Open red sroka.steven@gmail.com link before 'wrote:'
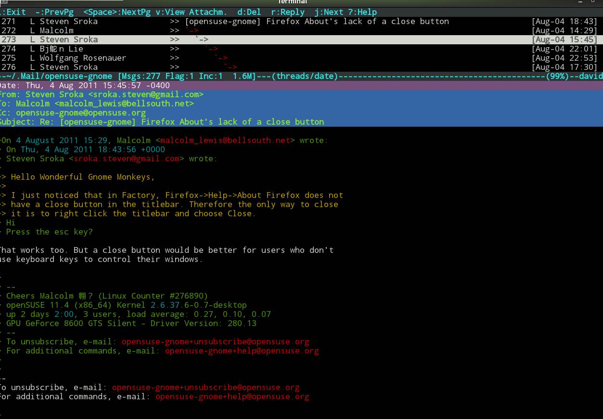The width and height of the screenshot is (603, 419). click(x=127, y=158)
